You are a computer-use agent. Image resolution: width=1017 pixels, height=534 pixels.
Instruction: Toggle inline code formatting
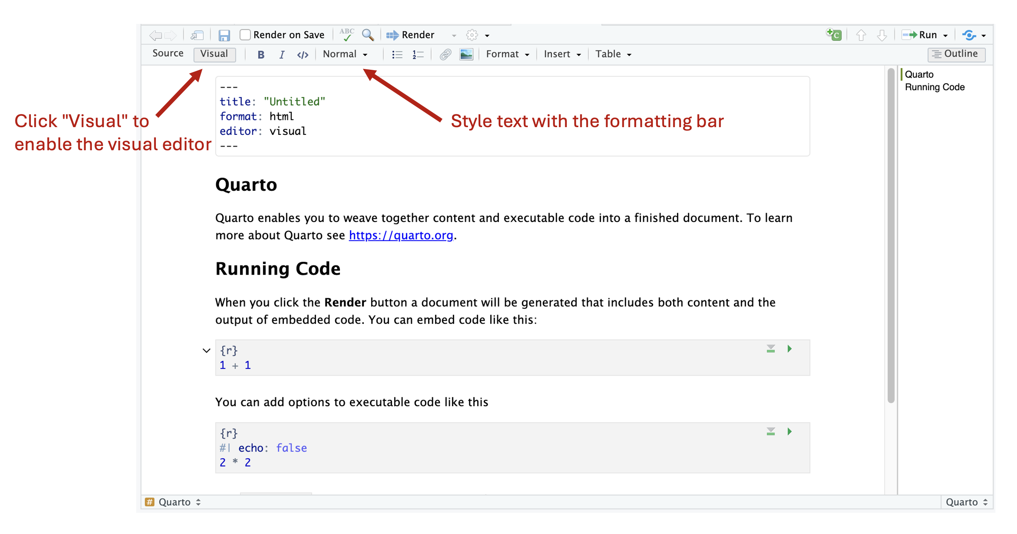point(302,54)
